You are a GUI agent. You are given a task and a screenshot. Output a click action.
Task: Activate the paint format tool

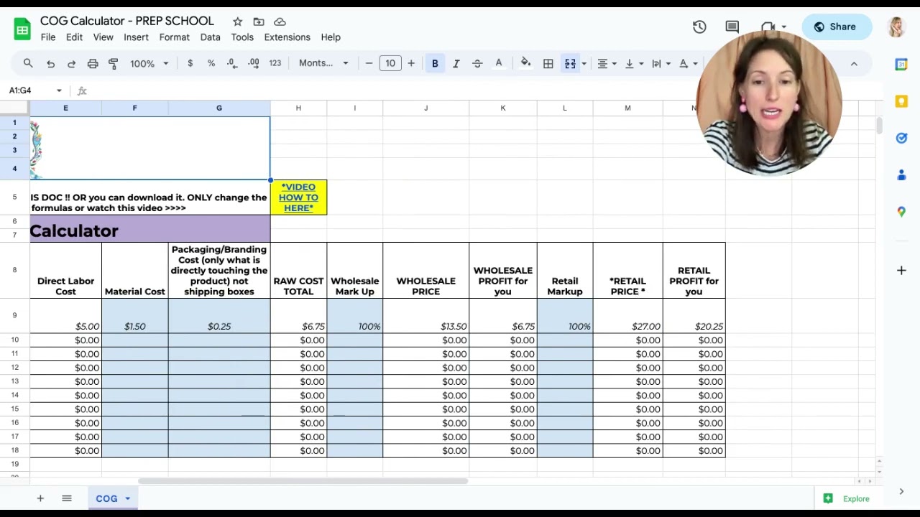[x=114, y=63]
